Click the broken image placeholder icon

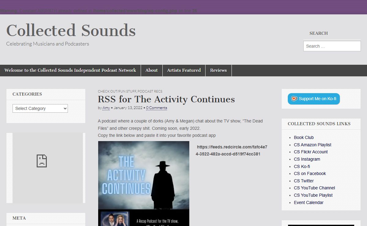[x=42, y=161]
